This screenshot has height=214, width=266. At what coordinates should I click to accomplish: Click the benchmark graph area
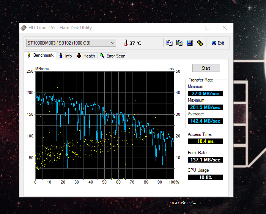(105, 125)
